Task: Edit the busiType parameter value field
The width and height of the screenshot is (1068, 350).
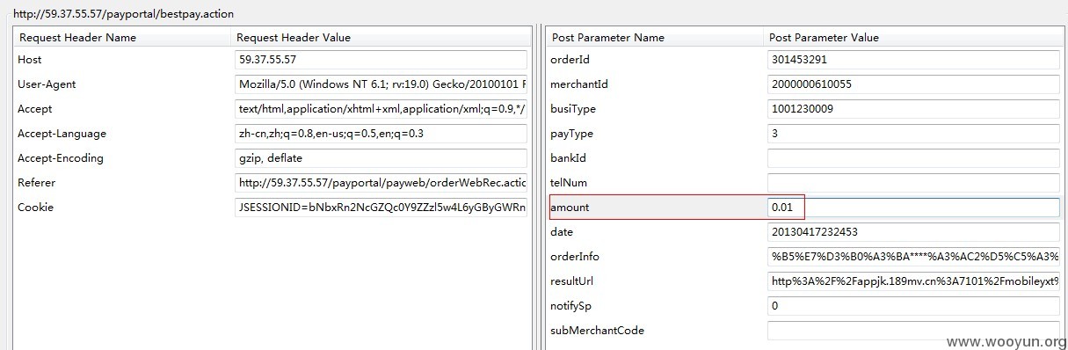Action: coord(913,109)
